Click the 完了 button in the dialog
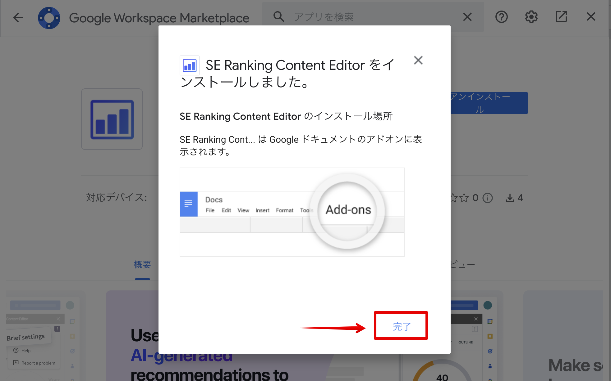611x381 pixels. point(401,326)
